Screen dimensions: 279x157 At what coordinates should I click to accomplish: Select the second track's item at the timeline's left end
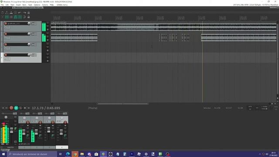[74, 38]
